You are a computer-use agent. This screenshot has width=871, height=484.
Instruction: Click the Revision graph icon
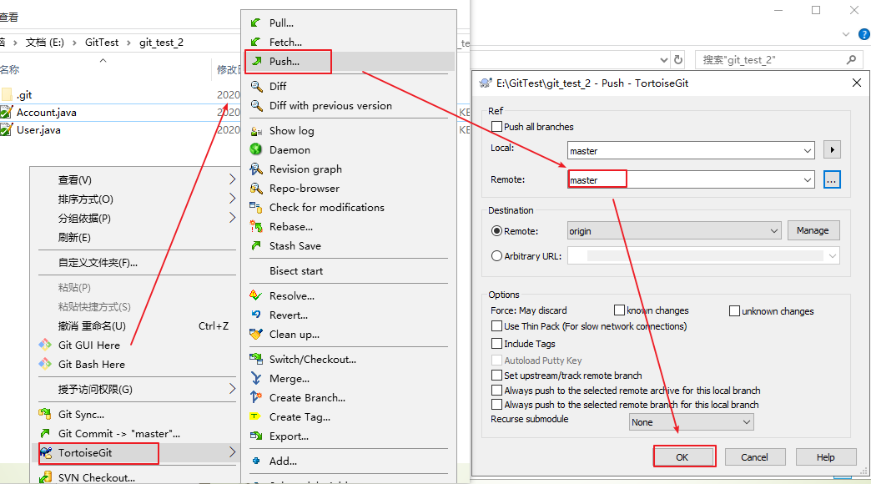(x=255, y=169)
